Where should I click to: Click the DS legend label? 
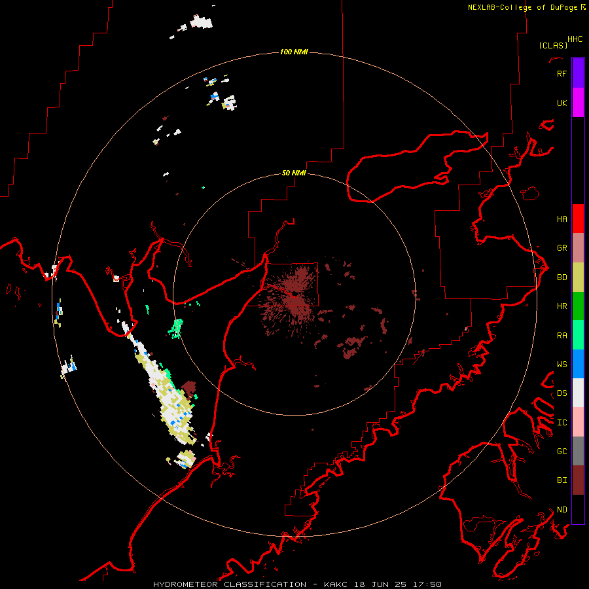click(562, 393)
